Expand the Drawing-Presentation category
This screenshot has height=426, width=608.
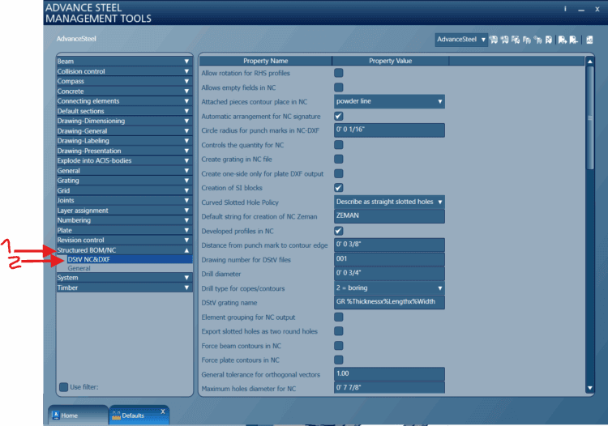(x=125, y=151)
